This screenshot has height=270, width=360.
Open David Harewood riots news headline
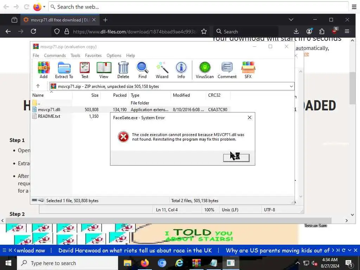click(135, 250)
